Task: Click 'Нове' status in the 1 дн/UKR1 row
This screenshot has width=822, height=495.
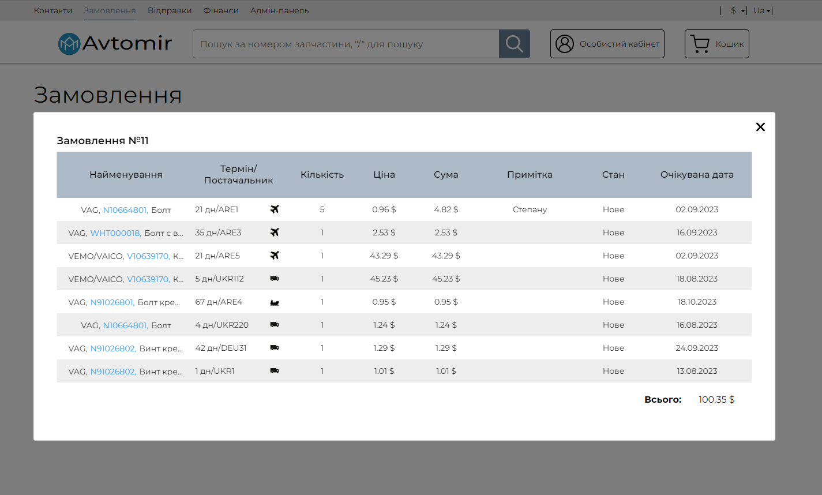Action: (x=613, y=371)
